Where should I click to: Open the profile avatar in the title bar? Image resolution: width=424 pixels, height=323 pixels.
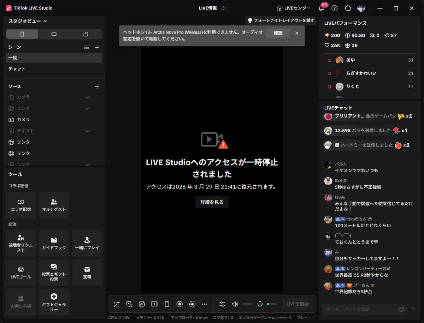coord(361,8)
